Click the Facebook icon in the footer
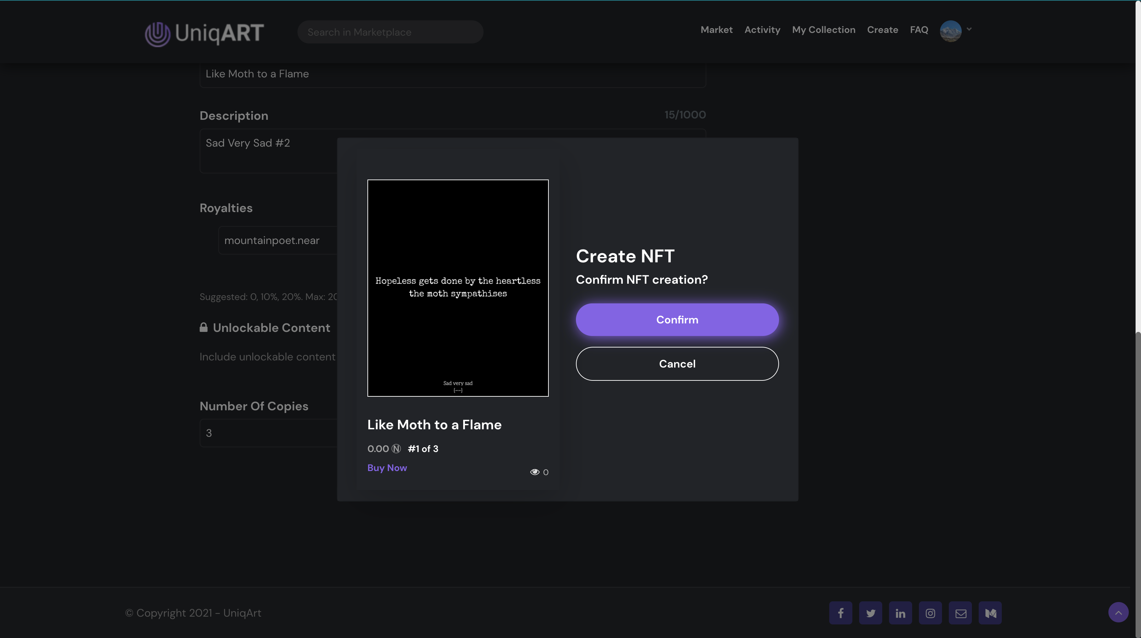Image resolution: width=1141 pixels, height=638 pixels. click(840, 613)
